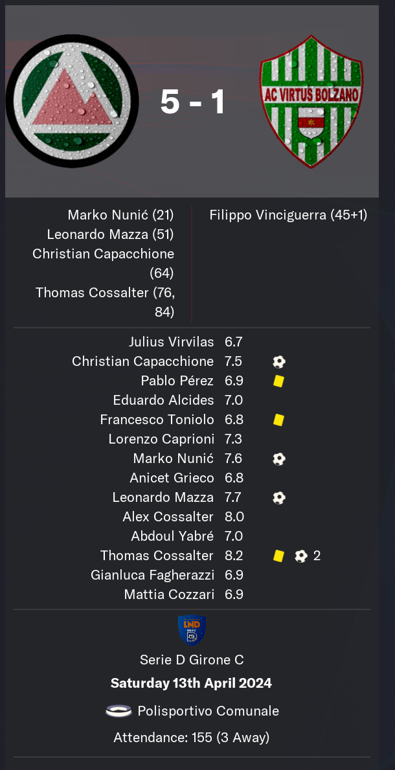Viewport: 395px width, 770px height.
Task: Select Julius Virvilas in the ratings list
Action: pos(171,342)
